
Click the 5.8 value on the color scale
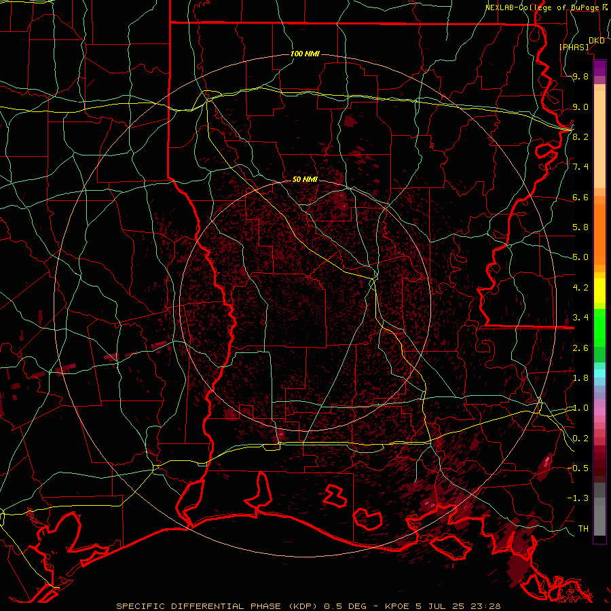(580, 227)
